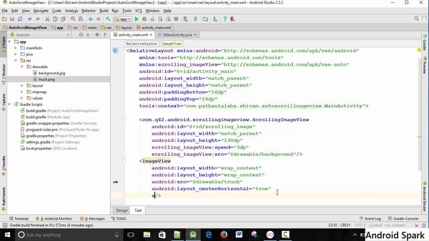The width and height of the screenshot is (429, 241).
Task: Open the TODO tool window
Action: tap(119, 219)
